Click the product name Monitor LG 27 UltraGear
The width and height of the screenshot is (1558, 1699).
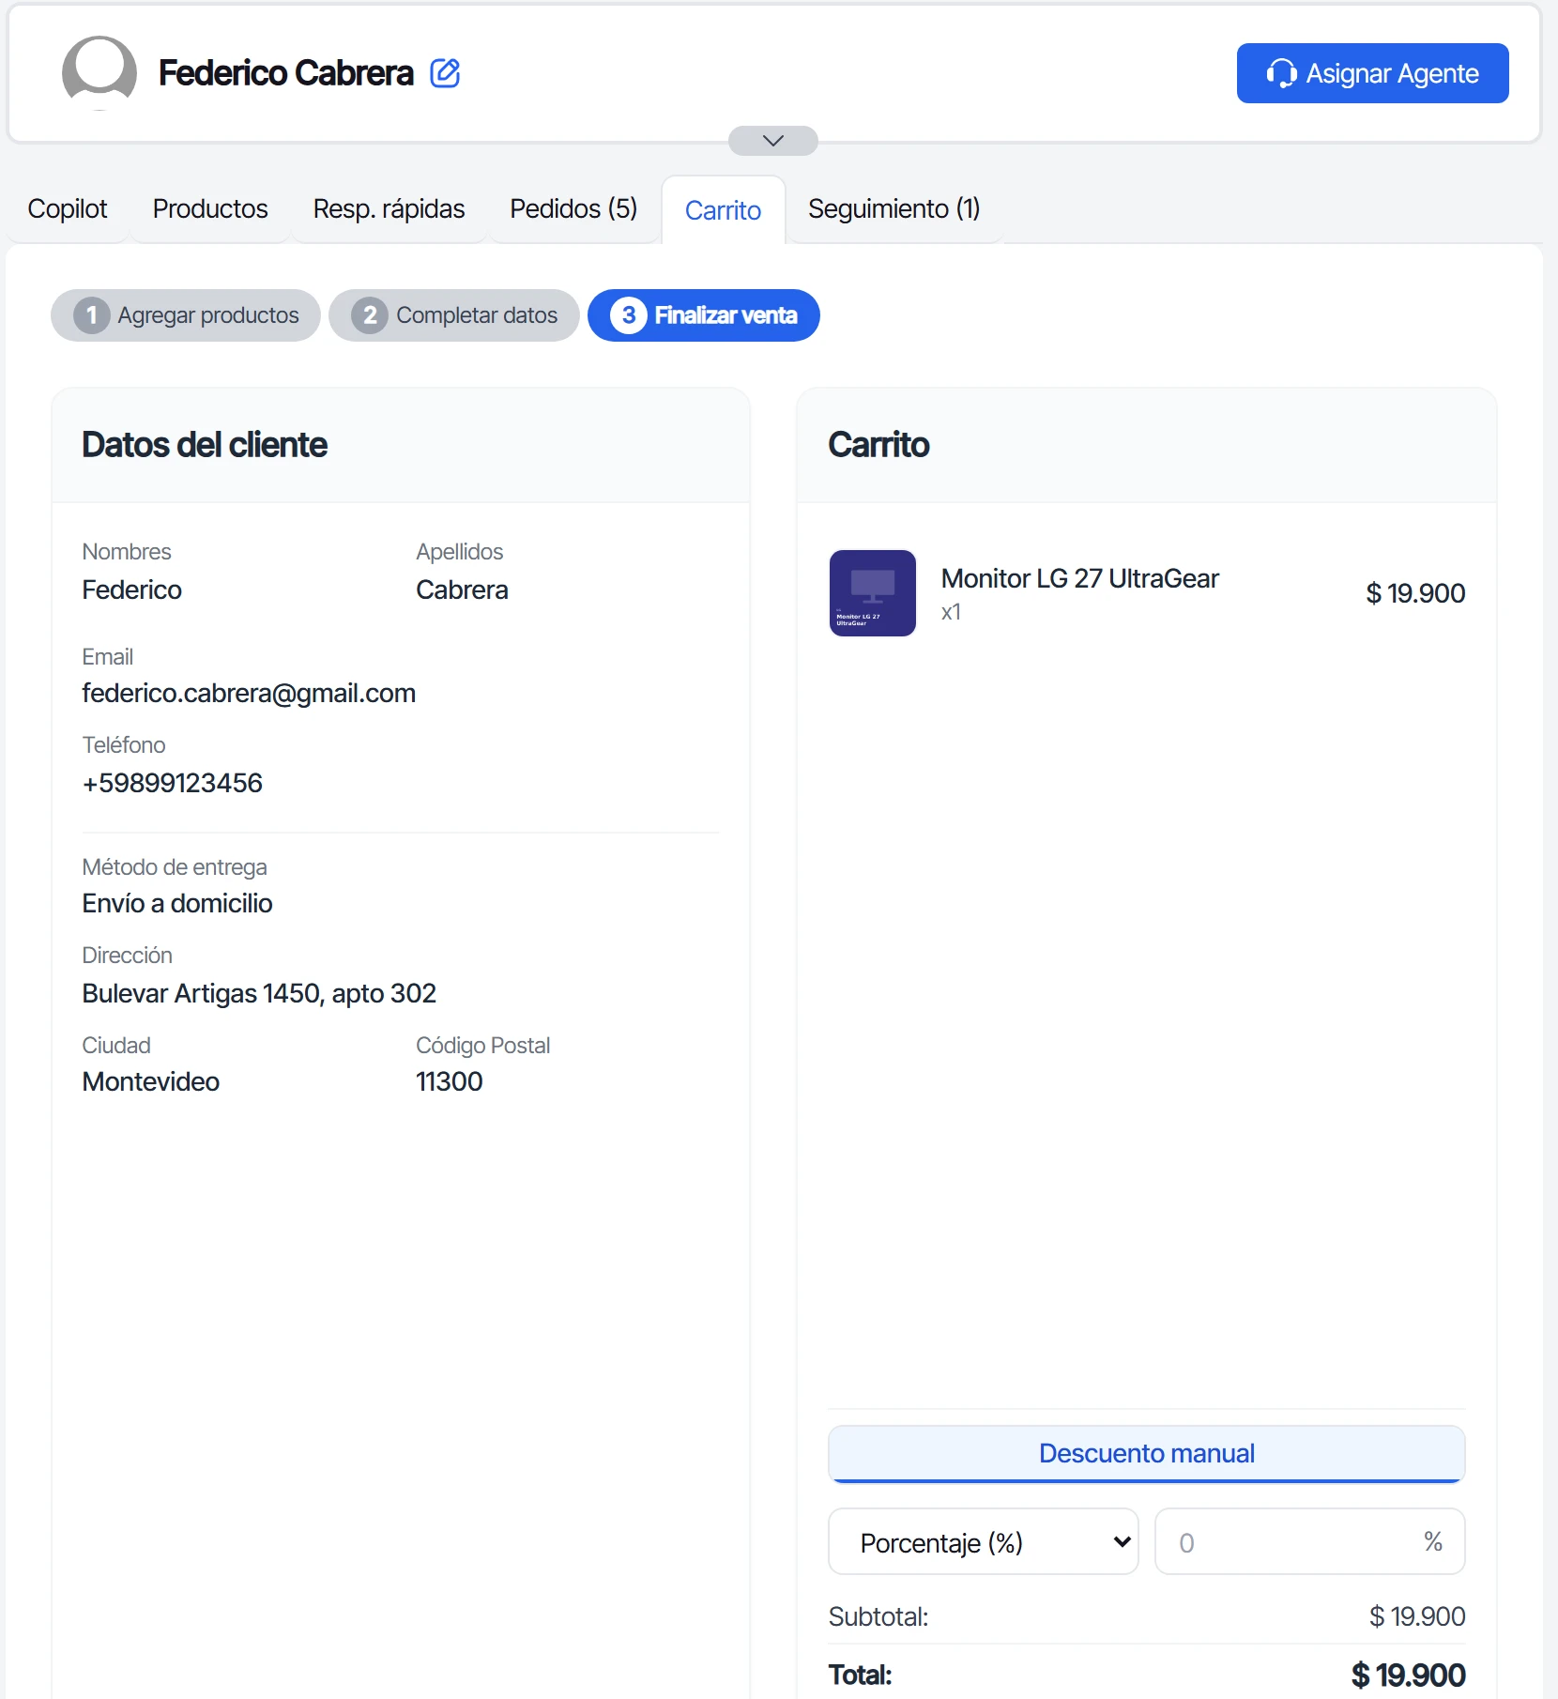pos(1080,578)
